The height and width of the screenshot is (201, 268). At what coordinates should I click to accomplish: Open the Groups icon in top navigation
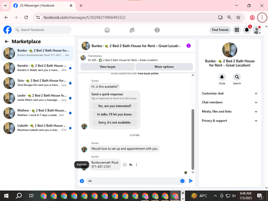click(157, 30)
